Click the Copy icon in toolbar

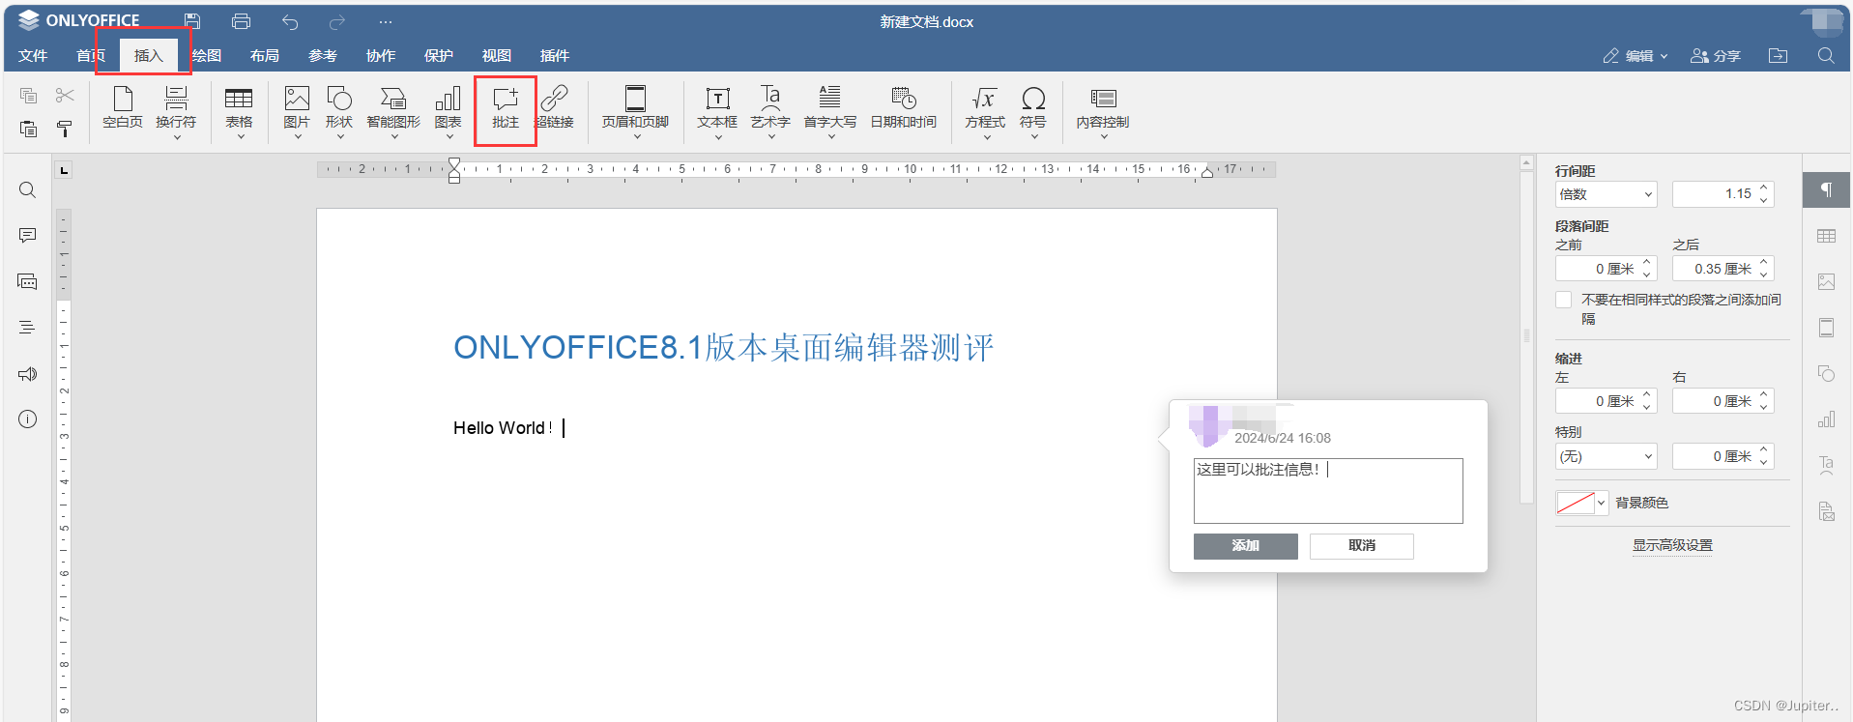click(28, 95)
